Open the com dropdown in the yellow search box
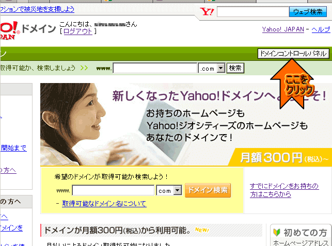This screenshot has height=246, width=332. coord(178,190)
